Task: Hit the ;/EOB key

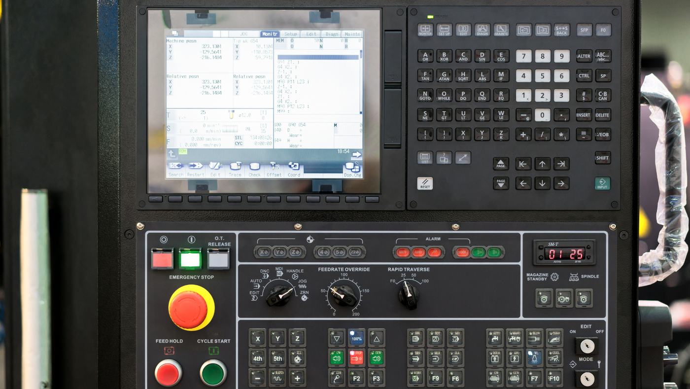Action: click(x=602, y=134)
